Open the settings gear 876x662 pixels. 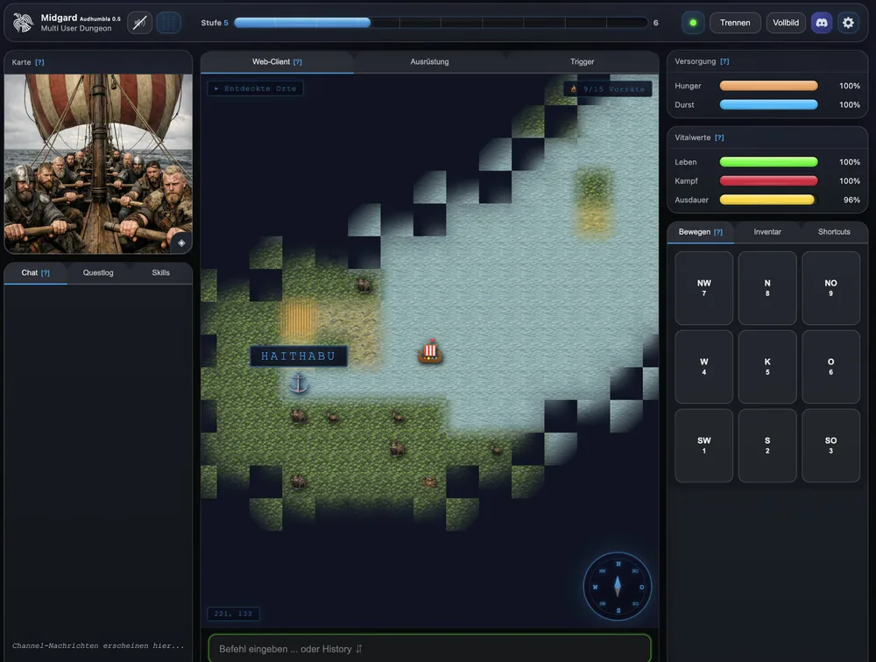pyautogui.click(x=848, y=23)
